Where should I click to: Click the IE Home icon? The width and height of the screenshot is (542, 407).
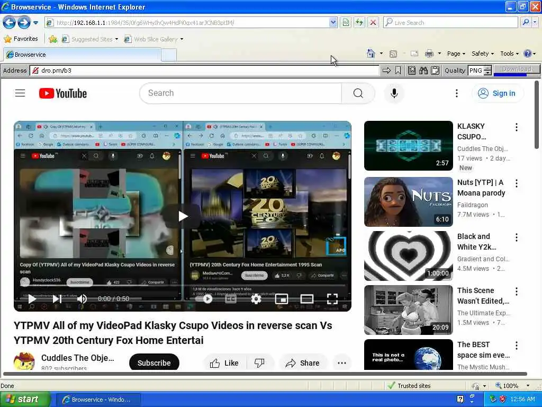(371, 54)
